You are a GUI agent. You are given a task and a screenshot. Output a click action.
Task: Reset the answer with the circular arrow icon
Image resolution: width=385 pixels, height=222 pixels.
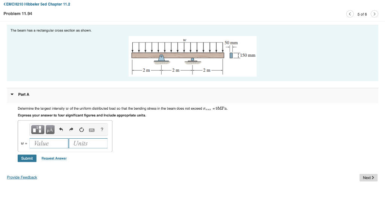(81, 130)
